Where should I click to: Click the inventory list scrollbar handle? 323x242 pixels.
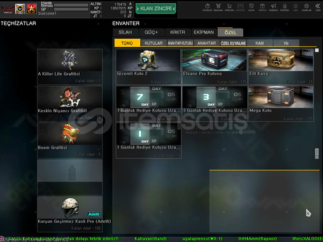317,153
